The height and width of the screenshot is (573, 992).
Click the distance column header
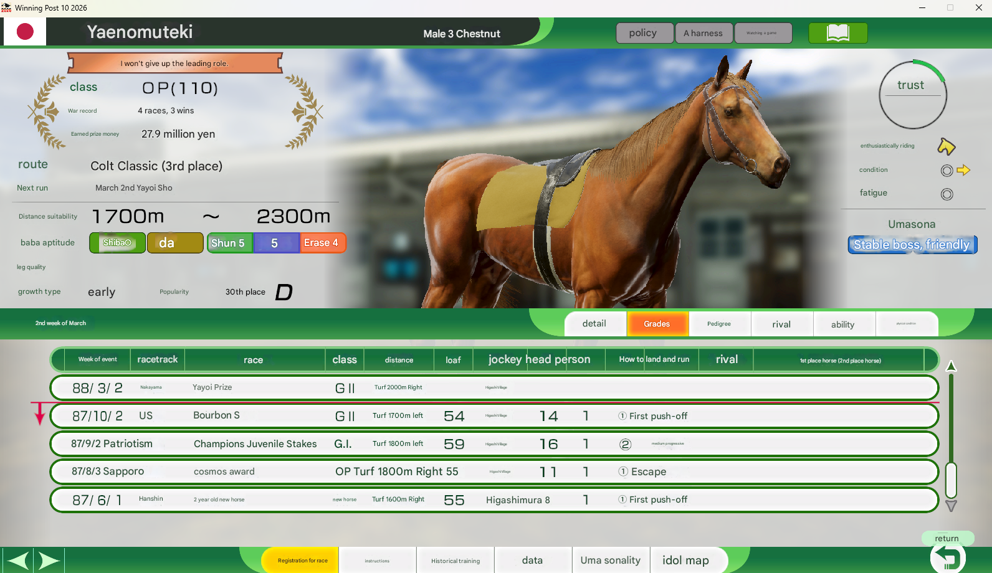point(399,360)
